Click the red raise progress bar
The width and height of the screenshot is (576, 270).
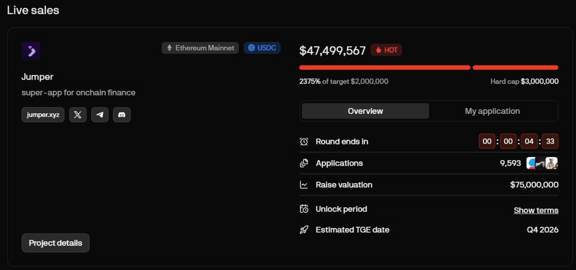[x=429, y=67]
